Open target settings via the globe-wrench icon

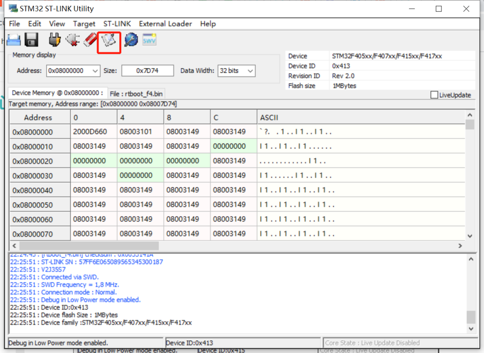point(131,40)
